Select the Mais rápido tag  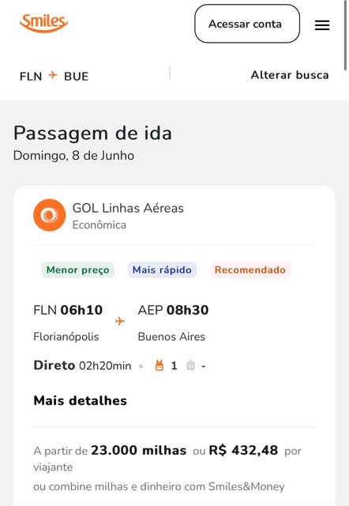(162, 270)
